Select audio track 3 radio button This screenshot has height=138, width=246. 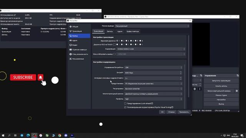pos(126,41)
